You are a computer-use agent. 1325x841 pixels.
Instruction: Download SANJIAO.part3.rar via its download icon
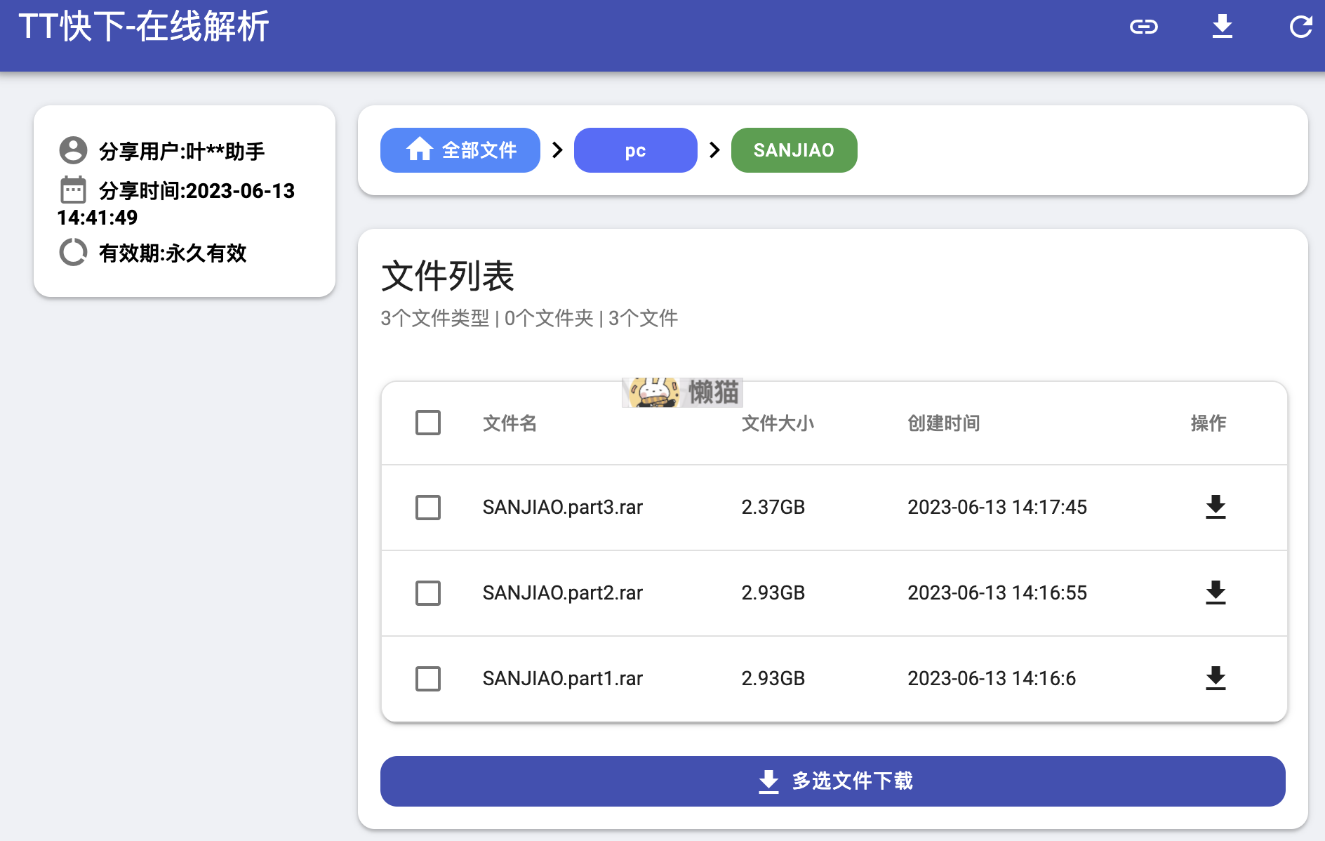1215,507
